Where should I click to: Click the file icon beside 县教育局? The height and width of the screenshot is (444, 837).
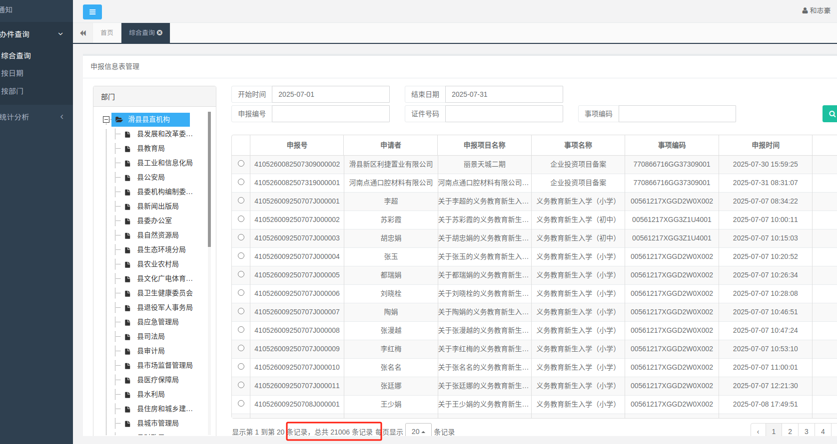pos(127,149)
